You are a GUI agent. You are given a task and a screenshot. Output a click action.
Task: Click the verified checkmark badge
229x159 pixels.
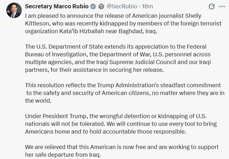tap(93, 6)
